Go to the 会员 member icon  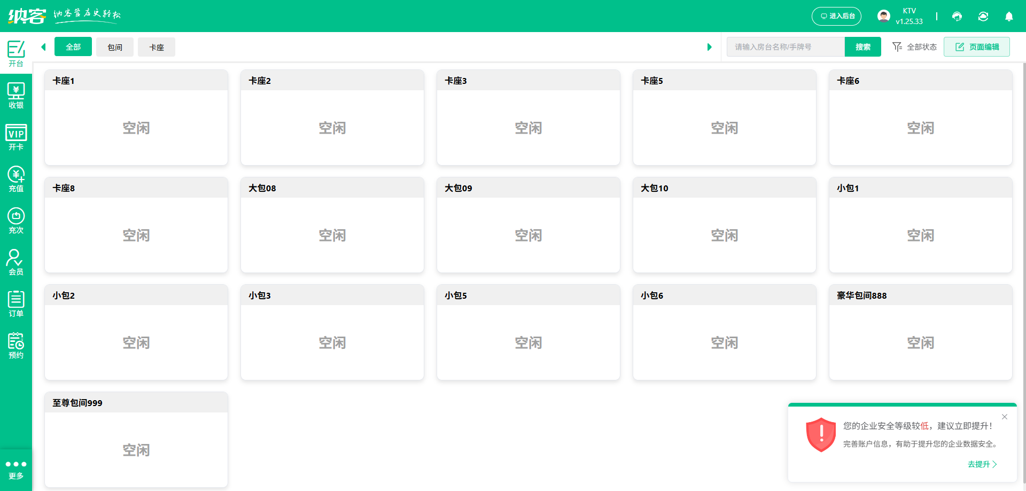tap(16, 262)
